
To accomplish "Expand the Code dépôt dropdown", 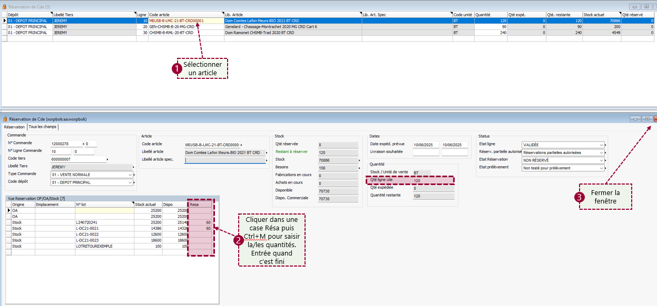I will click(x=130, y=182).
